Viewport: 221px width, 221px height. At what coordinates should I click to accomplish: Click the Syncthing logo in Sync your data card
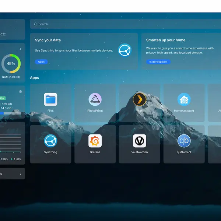125,50
